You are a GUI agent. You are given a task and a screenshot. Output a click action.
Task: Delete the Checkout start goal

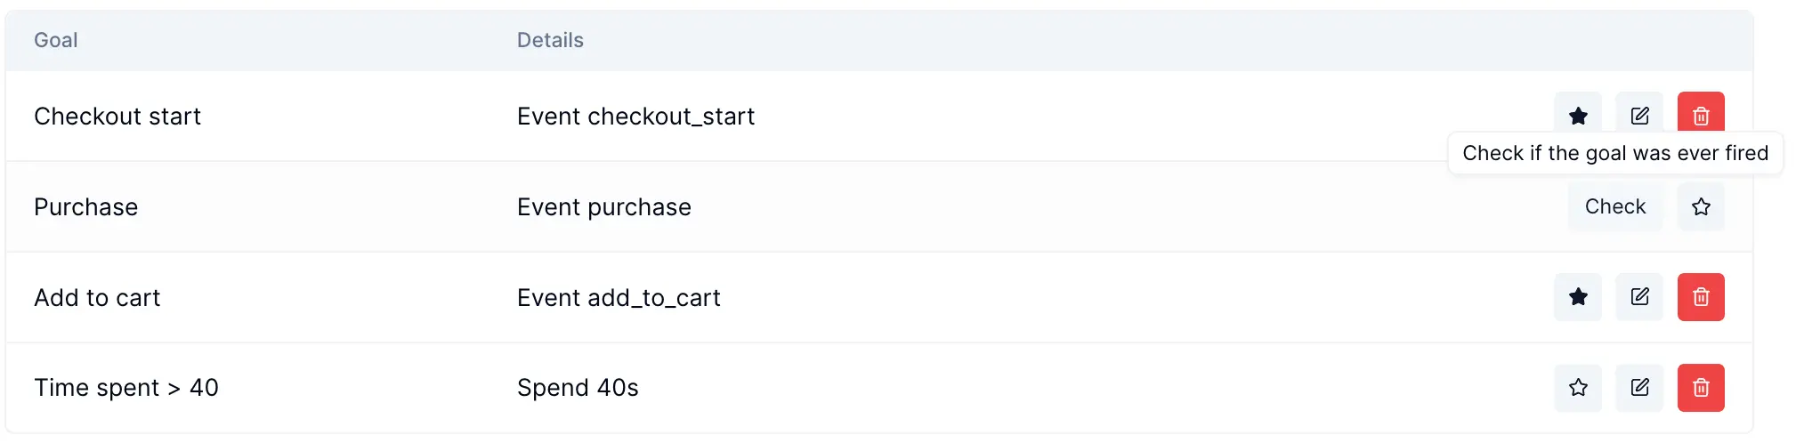click(1700, 114)
